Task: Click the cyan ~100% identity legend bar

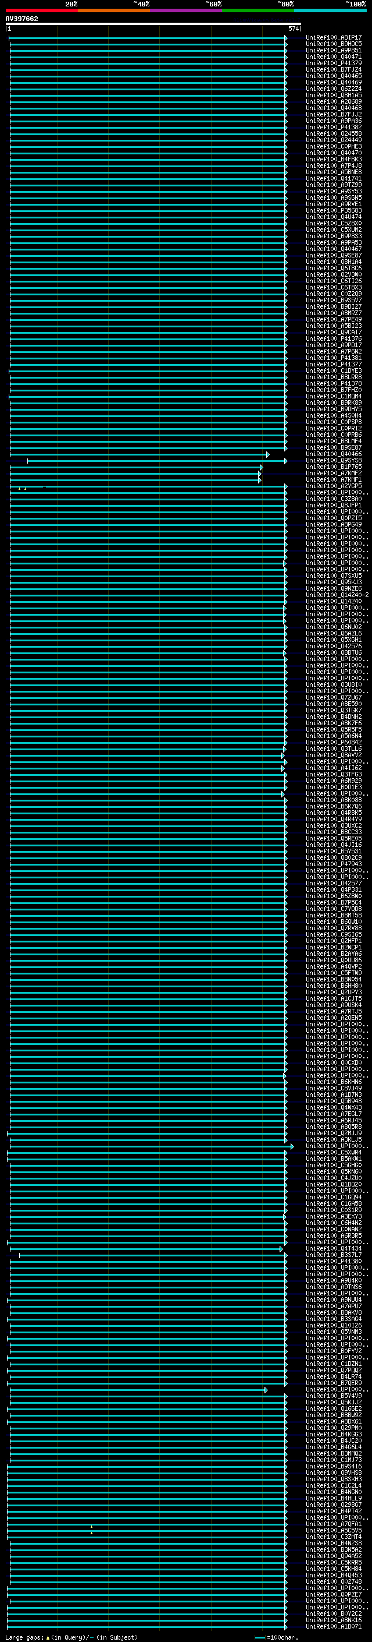Action: pos(331,10)
